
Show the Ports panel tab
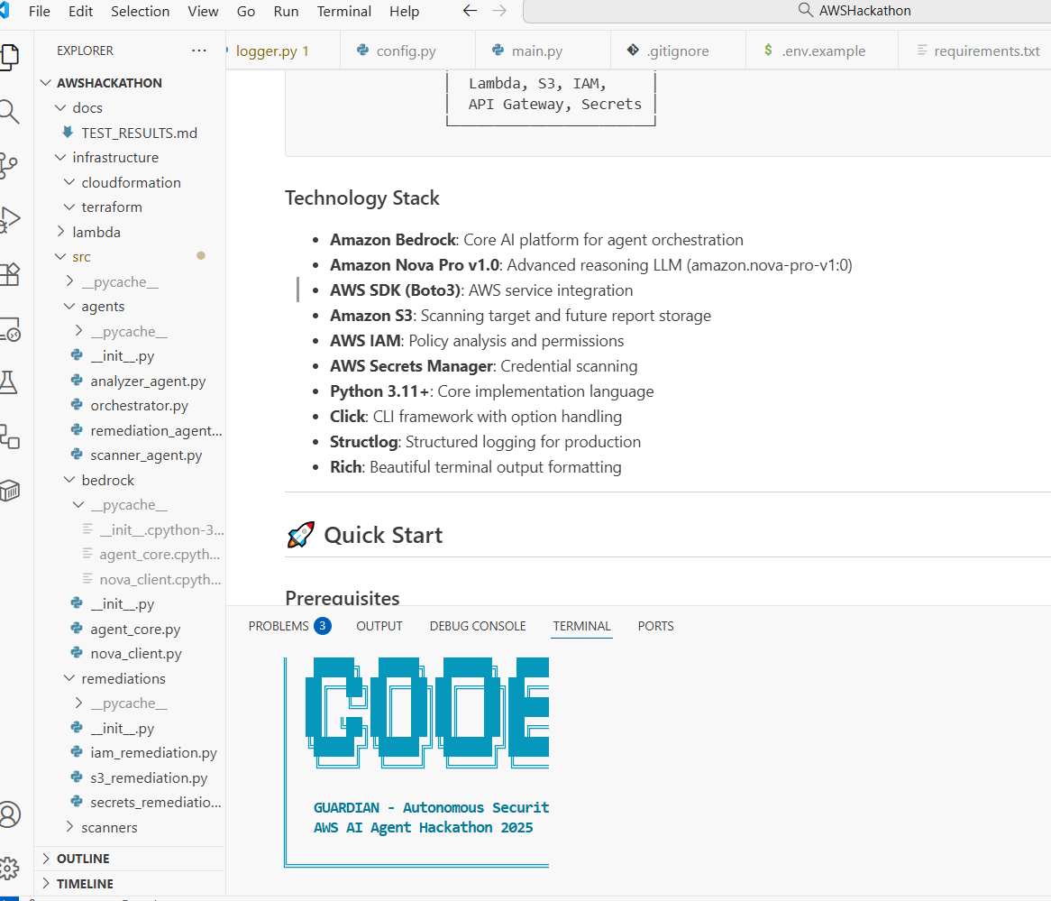[x=655, y=626]
